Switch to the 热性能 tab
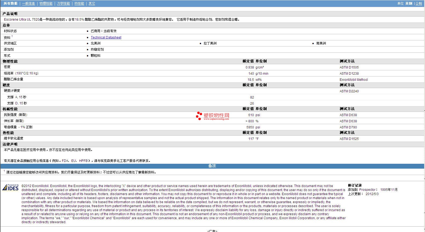The height and width of the screenshot is (232, 425). point(79,3)
